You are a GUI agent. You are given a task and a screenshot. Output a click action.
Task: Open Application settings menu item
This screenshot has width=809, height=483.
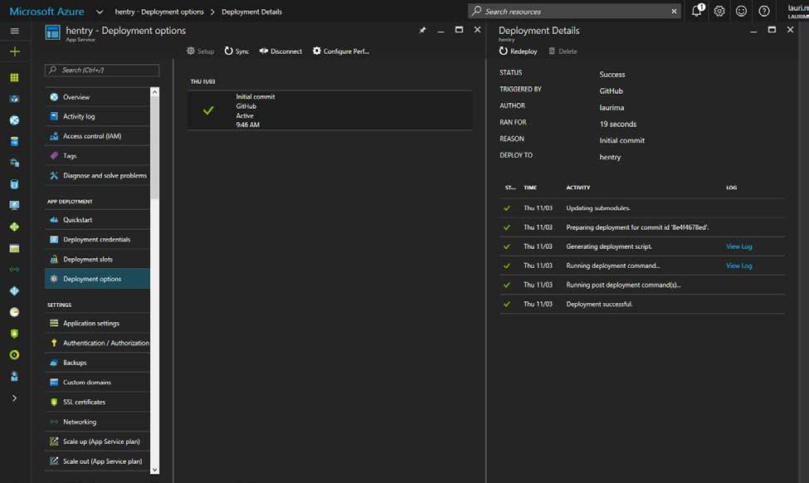click(98, 323)
